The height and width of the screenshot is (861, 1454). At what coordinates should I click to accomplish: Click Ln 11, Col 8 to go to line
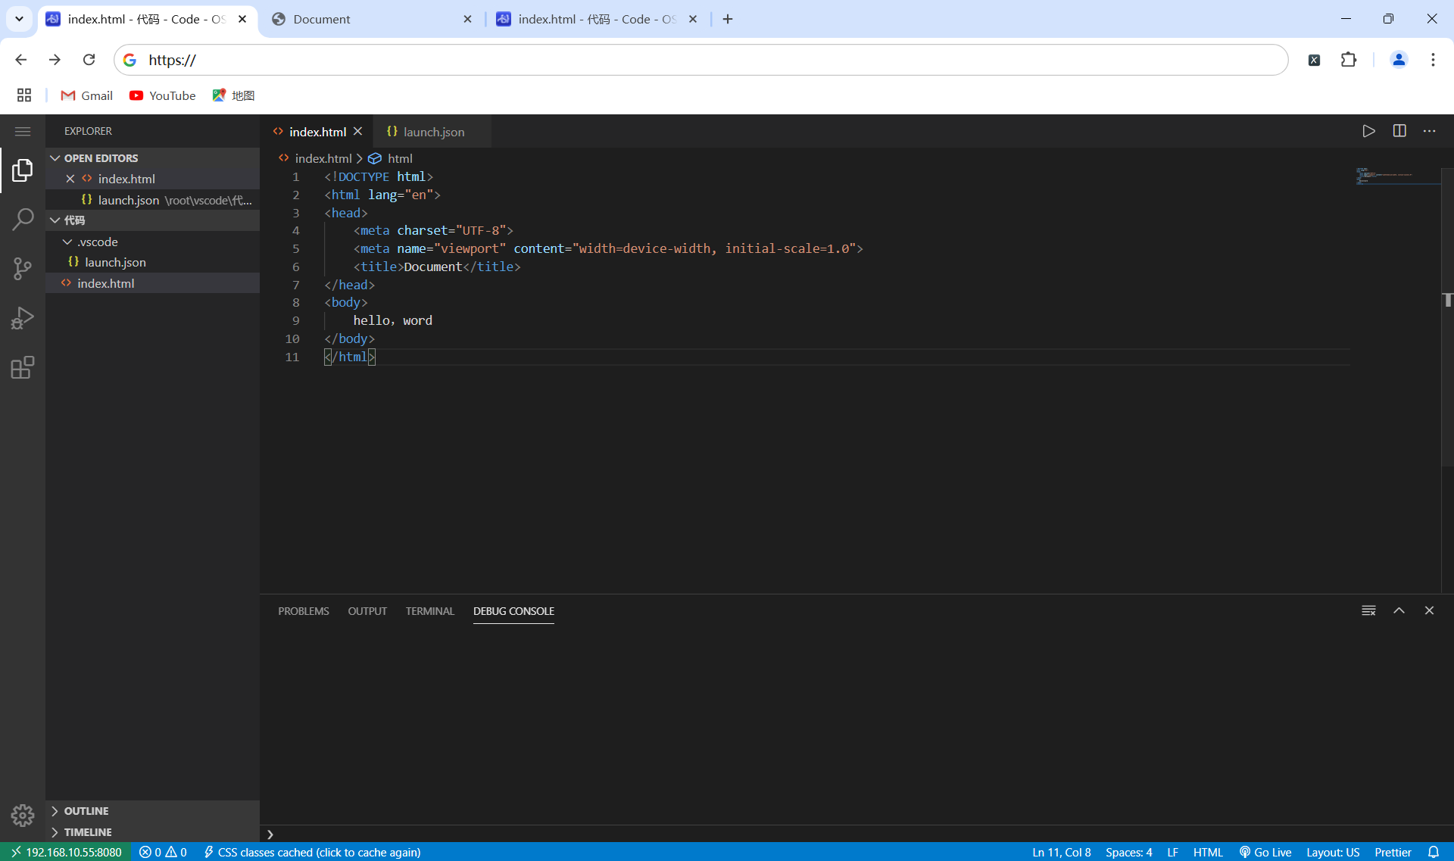(1061, 852)
